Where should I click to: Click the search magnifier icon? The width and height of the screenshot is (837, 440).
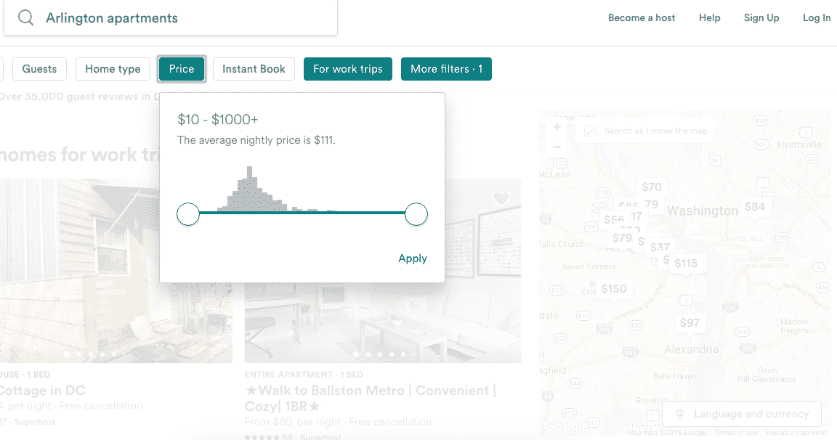(25, 17)
